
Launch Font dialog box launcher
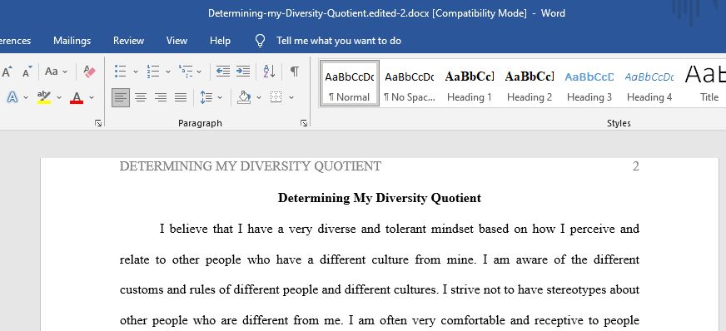click(98, 123)
